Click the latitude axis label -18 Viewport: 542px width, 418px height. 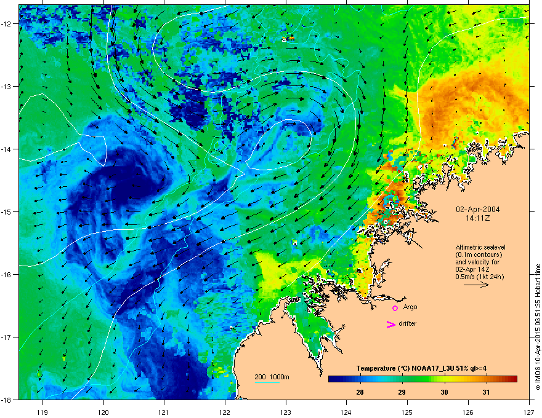pos(7,400)
